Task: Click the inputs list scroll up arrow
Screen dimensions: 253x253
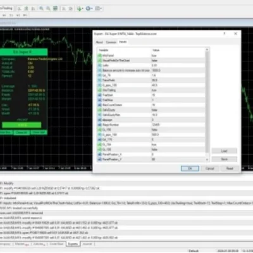Action: [x=207, y=50]
